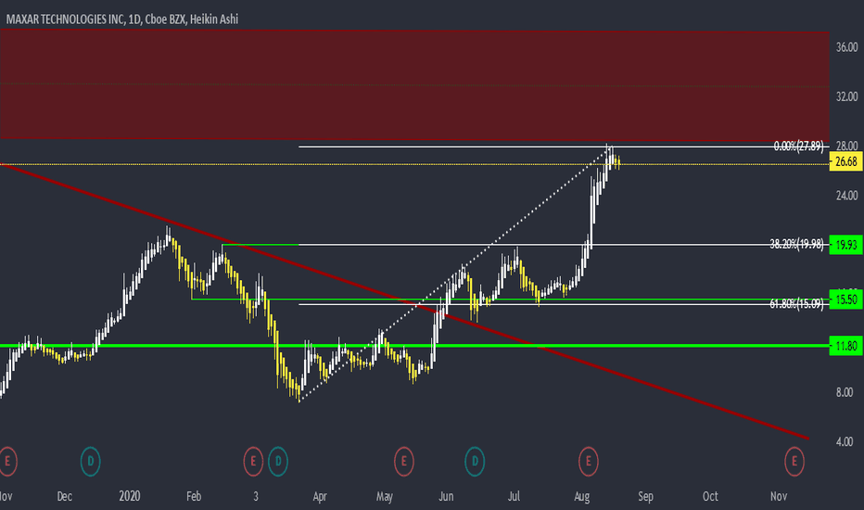Click the Aug label on time axis
The height and width of the screenshot is (510, 864).
(582, 496)
